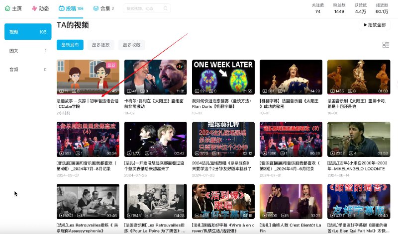
Task: Open title [法扎]跟唱友好字幕《Vivre à en crever》
Action: [x=223, y=228]
